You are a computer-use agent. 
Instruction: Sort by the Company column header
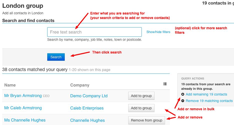tap(80, 85)
